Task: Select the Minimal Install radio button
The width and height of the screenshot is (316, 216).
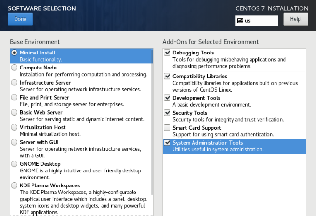Action: [x=14, y=53]
